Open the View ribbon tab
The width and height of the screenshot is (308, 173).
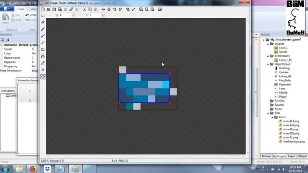pos(33,9)
